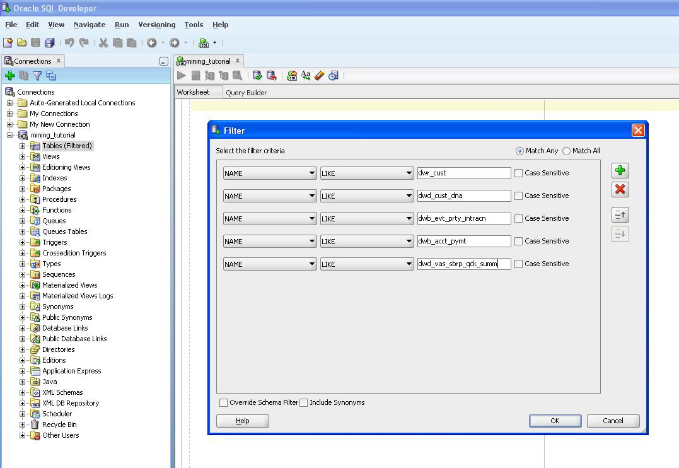Click the red X remove filter row icon

click(x=620, y=189)
